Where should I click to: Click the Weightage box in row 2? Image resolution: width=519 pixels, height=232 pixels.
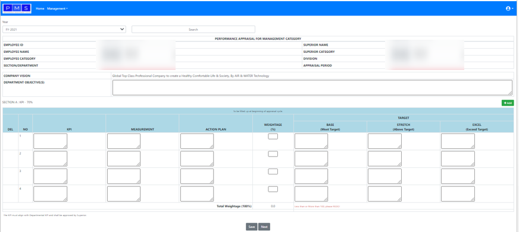(x=273, y=154)
